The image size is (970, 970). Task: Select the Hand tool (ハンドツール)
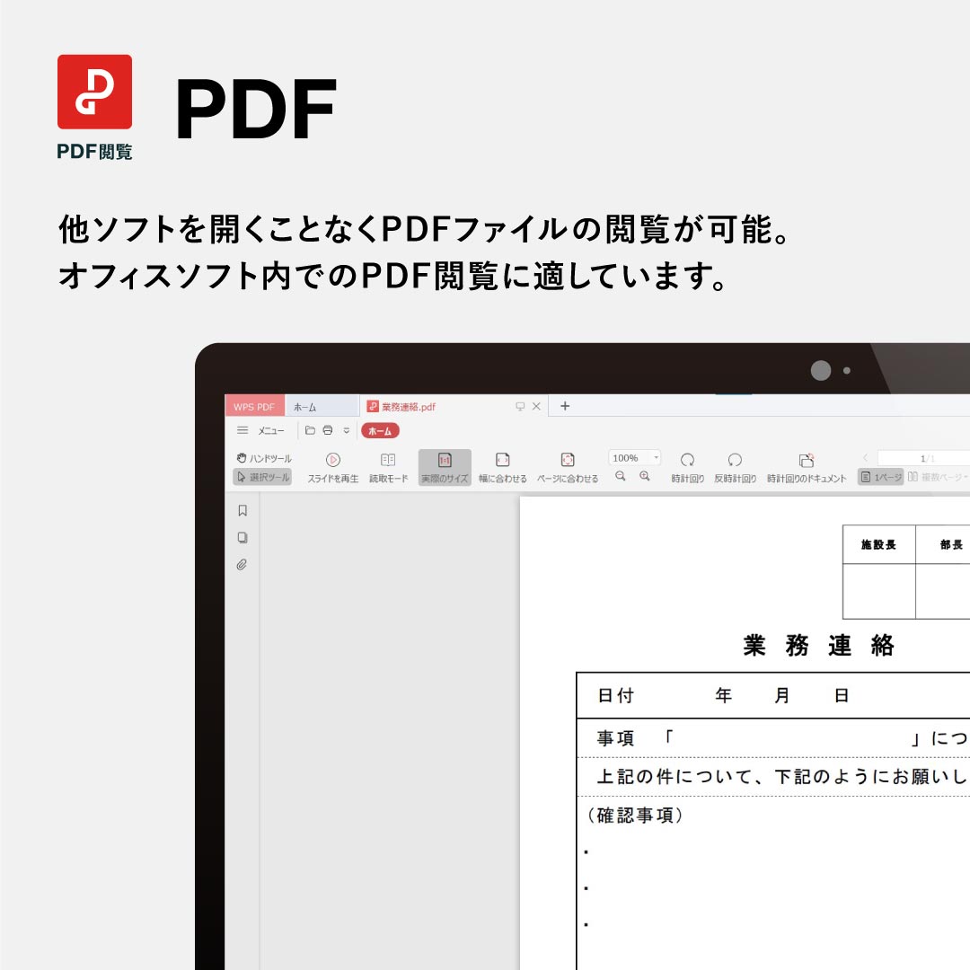click(264, 458)
